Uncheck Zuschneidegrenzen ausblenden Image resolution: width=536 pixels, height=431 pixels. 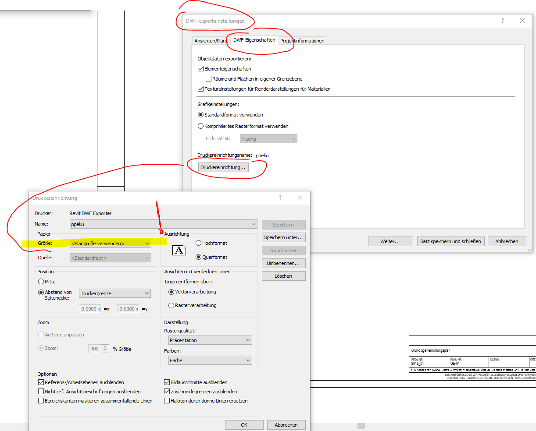[x=167, y=392]
